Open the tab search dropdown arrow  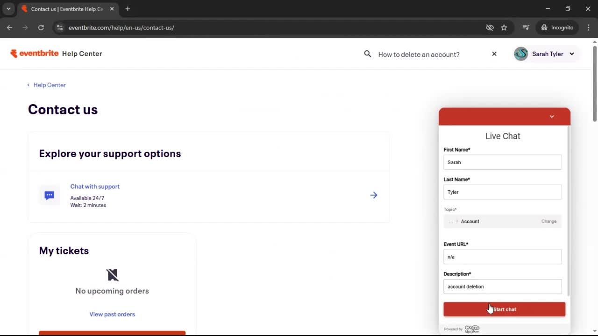8,9
